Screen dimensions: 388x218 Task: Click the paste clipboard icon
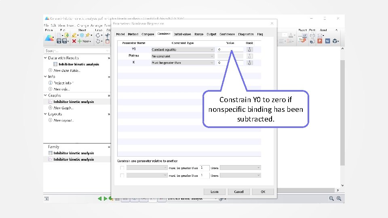(108, 41)
